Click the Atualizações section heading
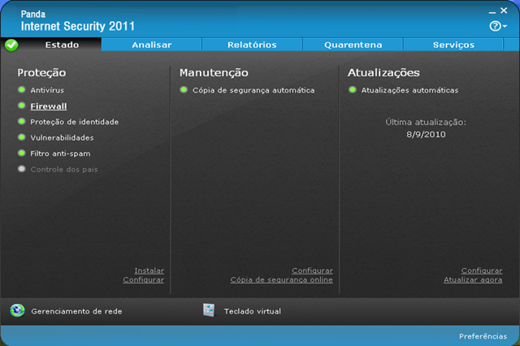520x346 pixels. [383, 72]
